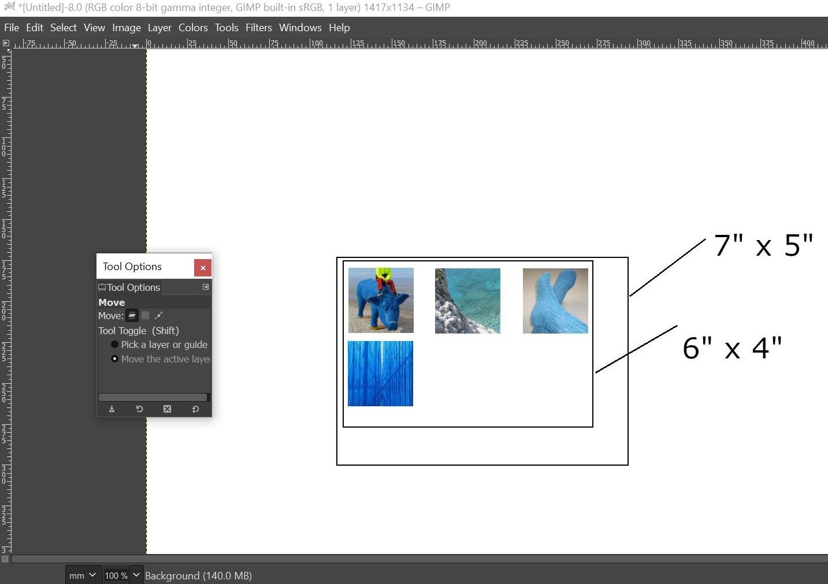Switch Move tool to Selection mode

coord(145,316)
